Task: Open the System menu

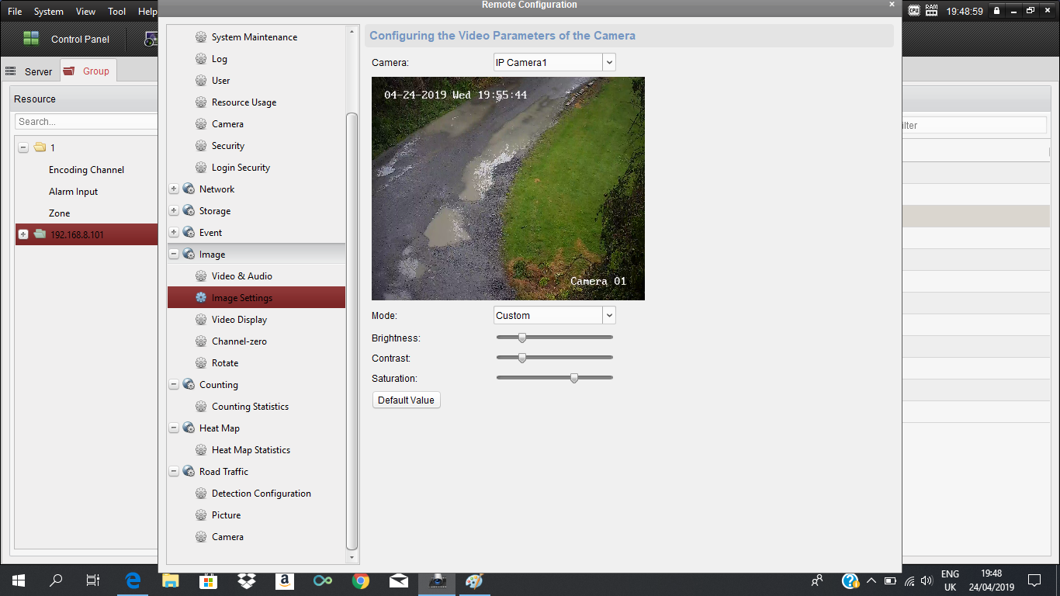Action: (x=49, y=12)
